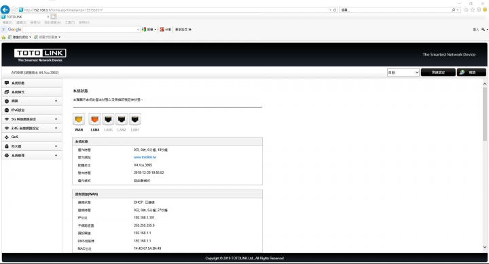Open the IPv6 settings sidebar item
The width and height of the screenshot is (489, 264).
click(32, 110)
